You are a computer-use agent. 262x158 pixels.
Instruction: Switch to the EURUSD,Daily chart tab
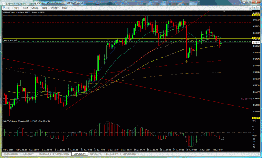[x=11, y=154]
